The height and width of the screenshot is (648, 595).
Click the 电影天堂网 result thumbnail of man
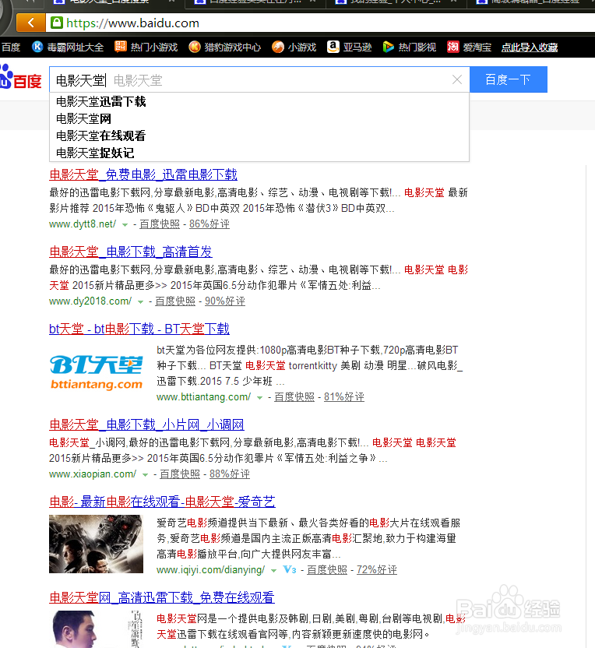click(x=97, y=629)
